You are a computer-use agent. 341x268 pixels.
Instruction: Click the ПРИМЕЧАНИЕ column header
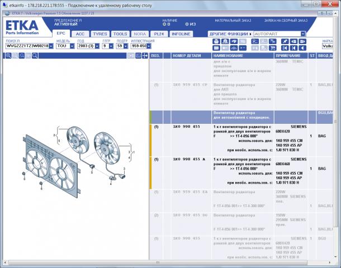(291, 56)
